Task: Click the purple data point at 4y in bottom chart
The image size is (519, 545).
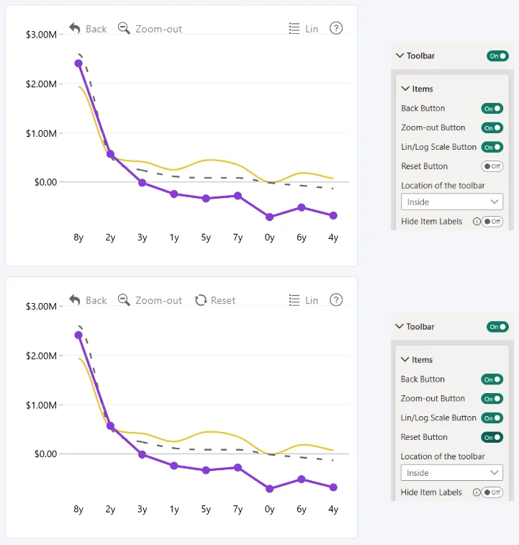Action: (x=333, y=487)
